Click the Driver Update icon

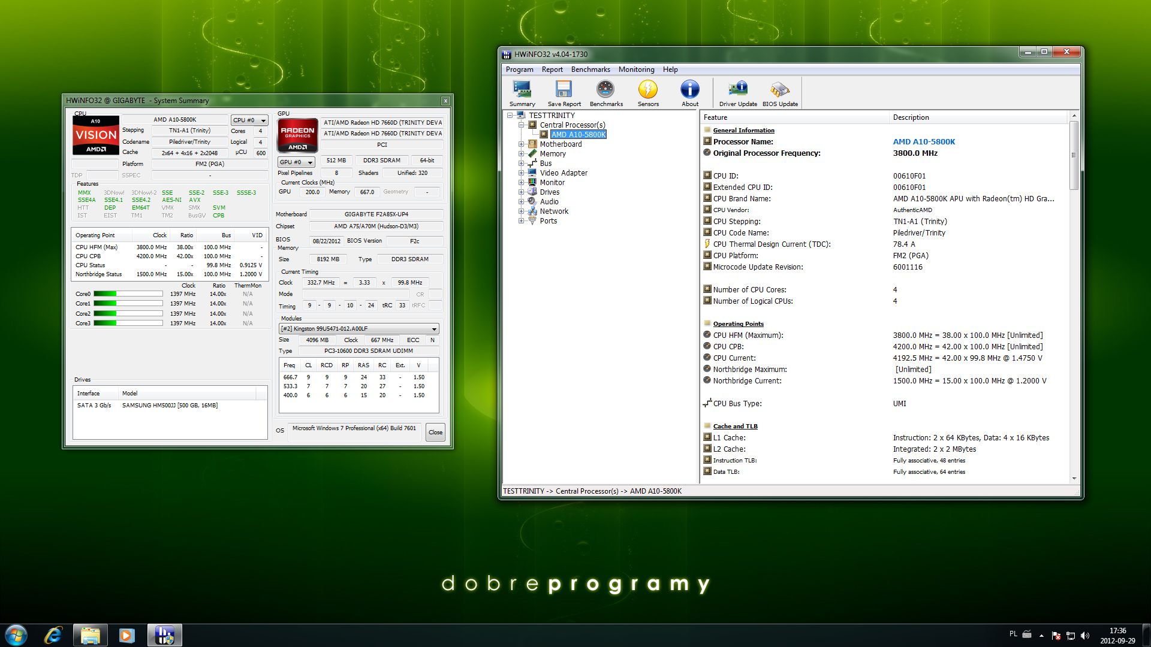tap(737, 93)
